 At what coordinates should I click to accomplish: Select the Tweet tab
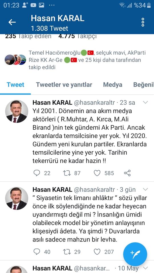[15, 85]
